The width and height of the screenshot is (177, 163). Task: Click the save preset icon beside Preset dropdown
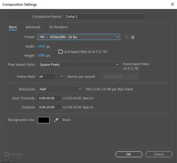[126, 37]
